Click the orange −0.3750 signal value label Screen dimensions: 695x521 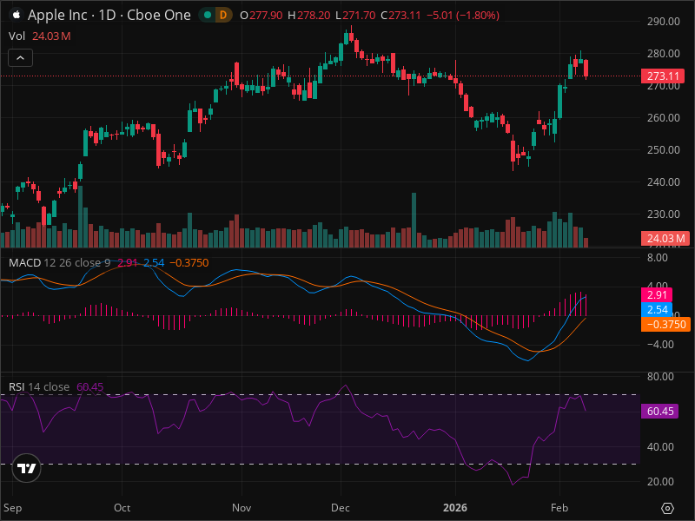click(x=665, y=324)
